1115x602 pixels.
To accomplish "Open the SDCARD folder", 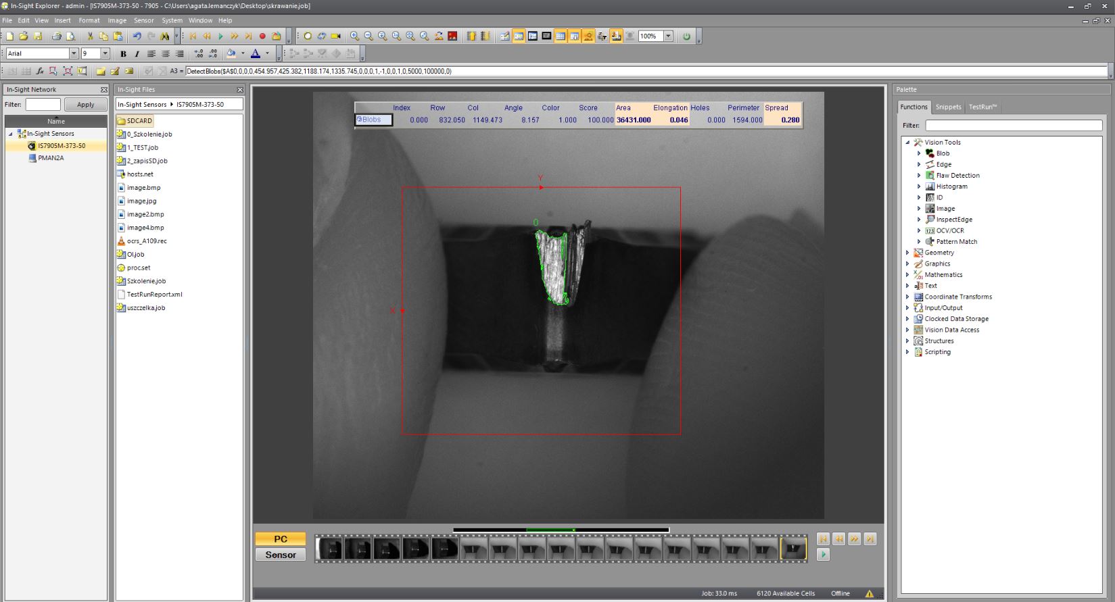I will tap(135, 121).
